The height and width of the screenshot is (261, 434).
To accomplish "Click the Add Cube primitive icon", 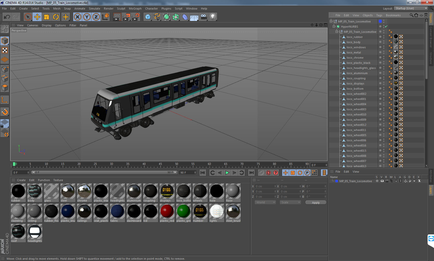I will point(148,17).
